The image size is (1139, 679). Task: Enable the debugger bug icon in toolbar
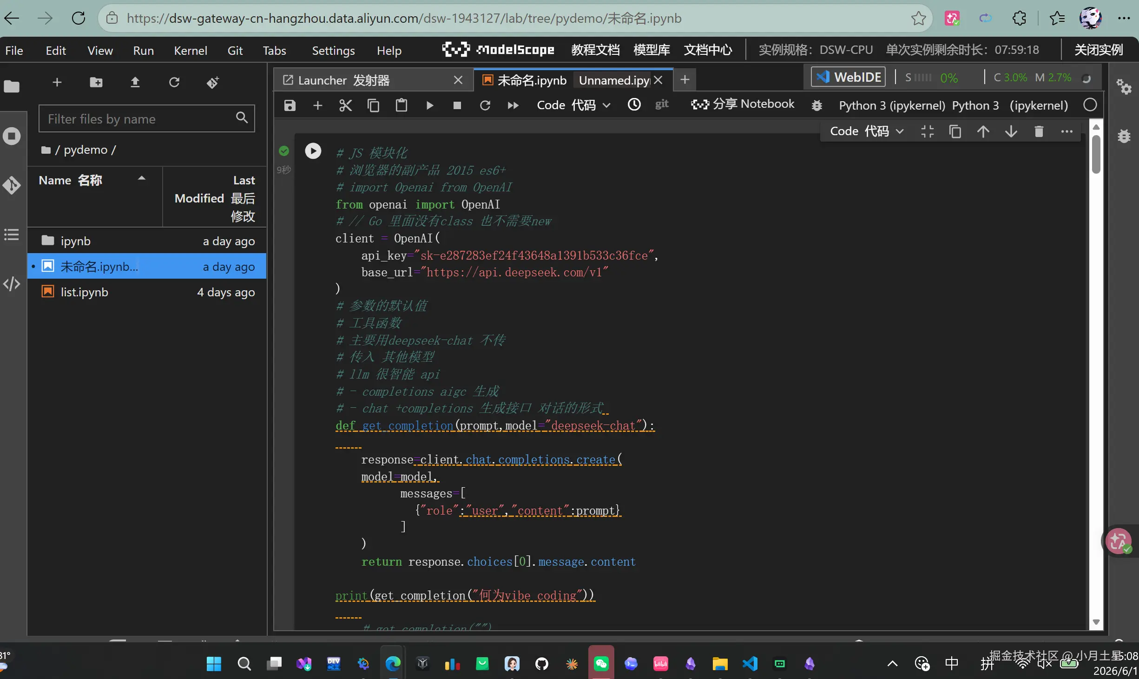point(817,105)
